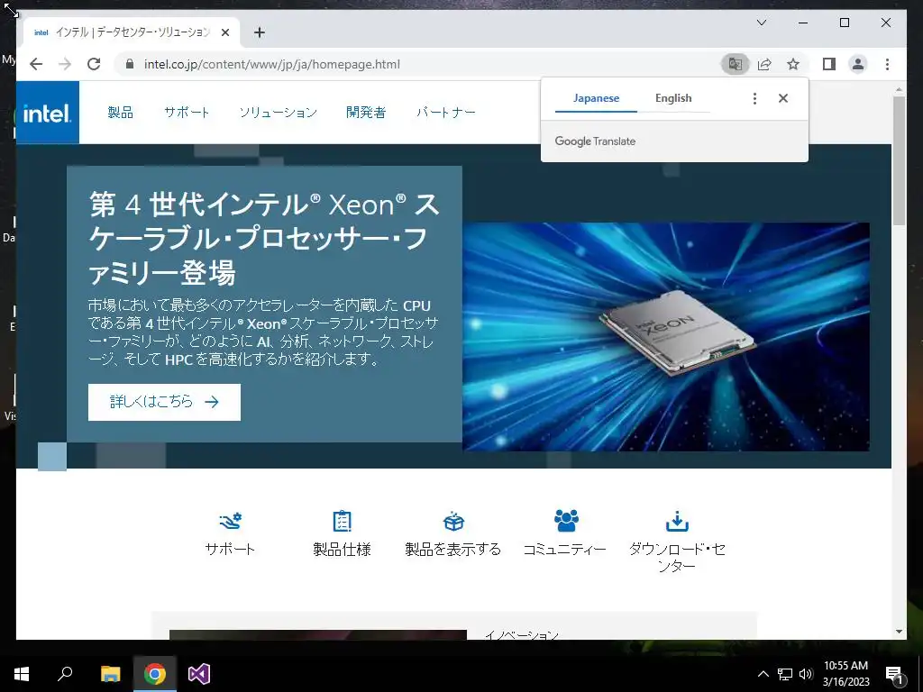Open the Chrome three-dot menu
Viewport: 923px width, 692px height.
click(887, 64)
